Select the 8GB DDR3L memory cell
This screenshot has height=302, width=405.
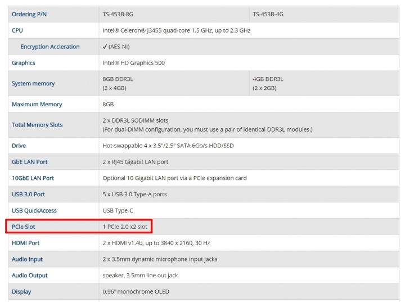coord(174,83)
